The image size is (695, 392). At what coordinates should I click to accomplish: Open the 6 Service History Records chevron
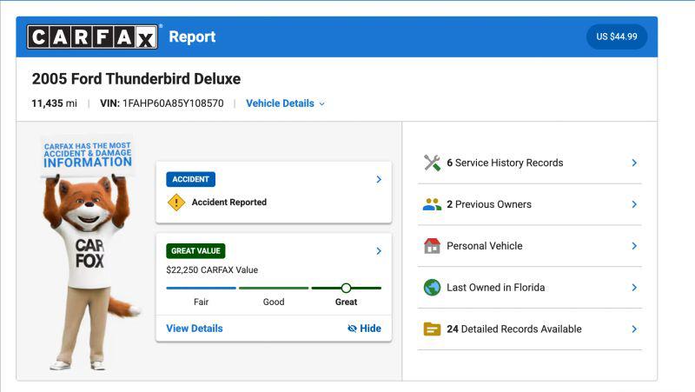[634, 163]
